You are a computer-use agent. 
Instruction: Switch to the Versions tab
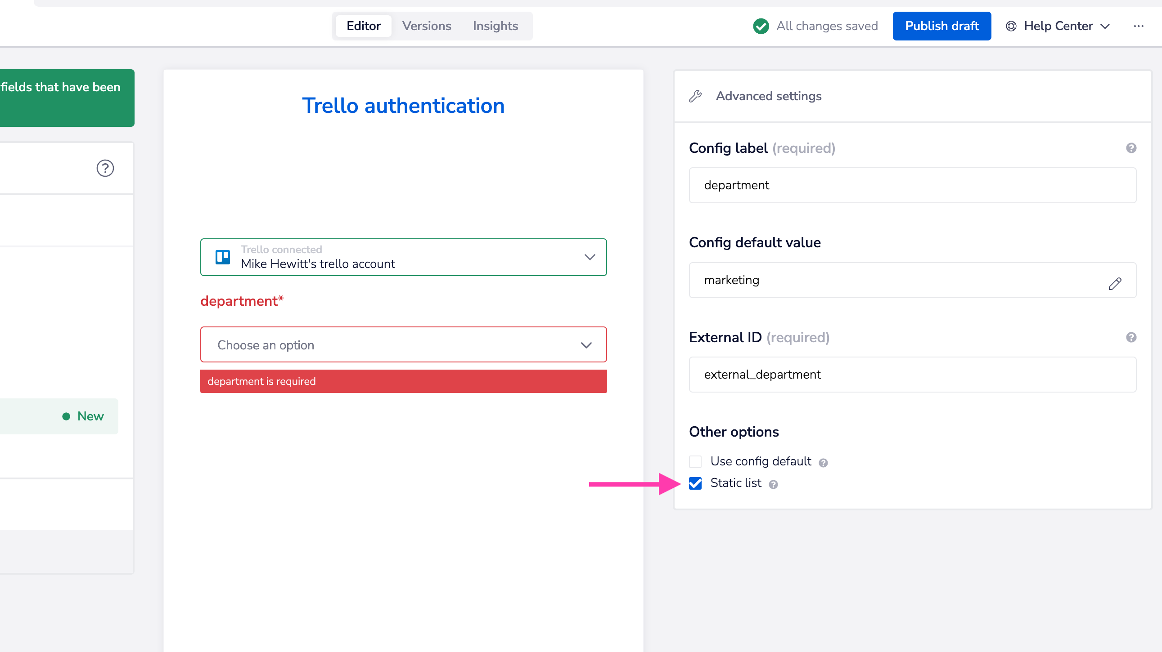[x=426, y=26]
